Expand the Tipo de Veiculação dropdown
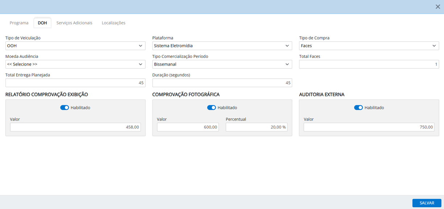444x209 pixels. pyautogui.click(x=75, y=46)
